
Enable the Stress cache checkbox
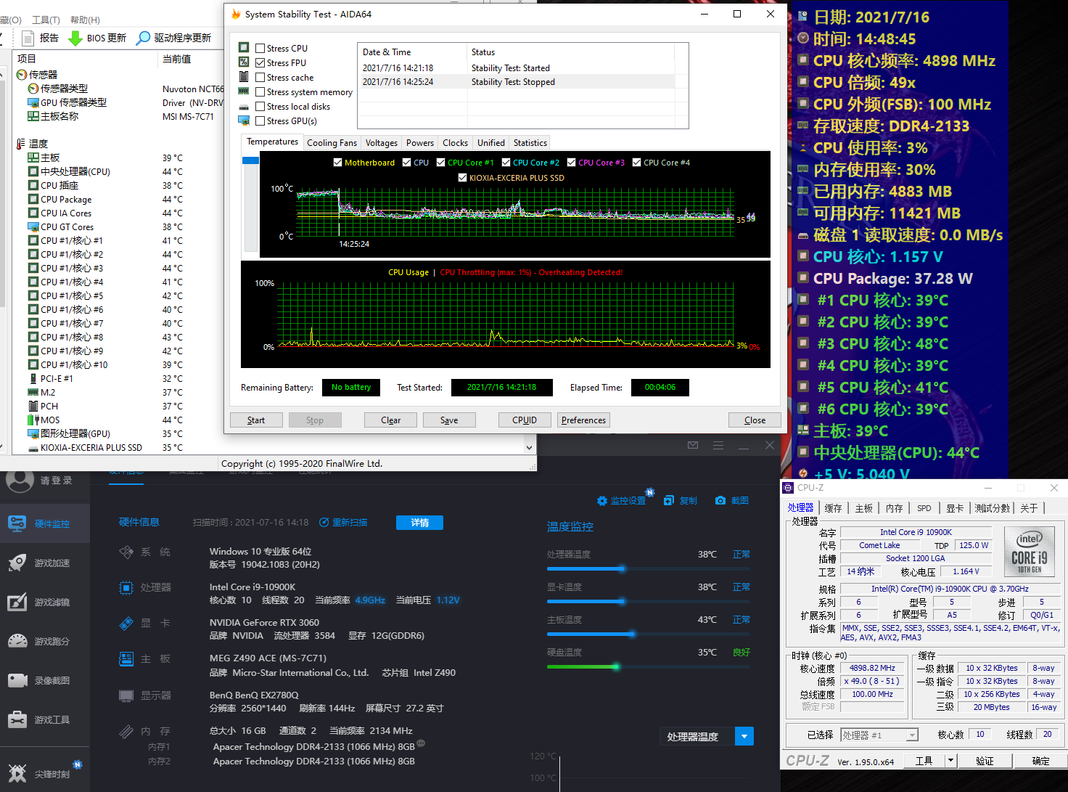pyautogui.click(x=260, y=78)
